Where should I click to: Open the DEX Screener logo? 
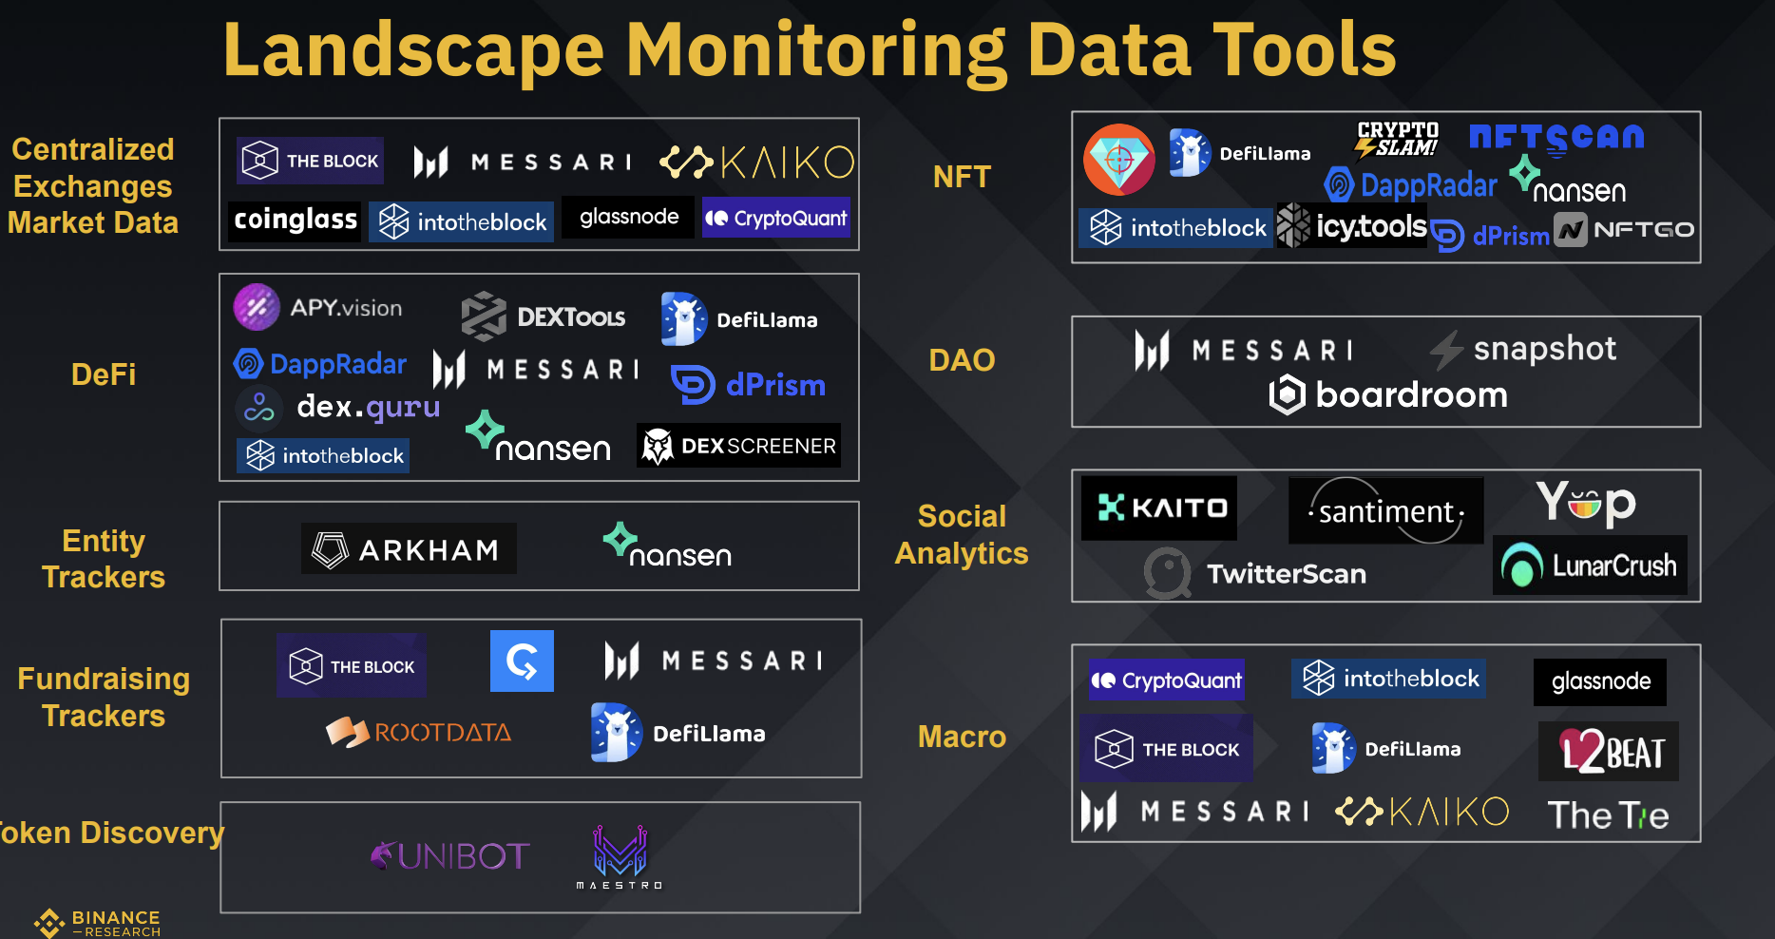click(738, 446)
